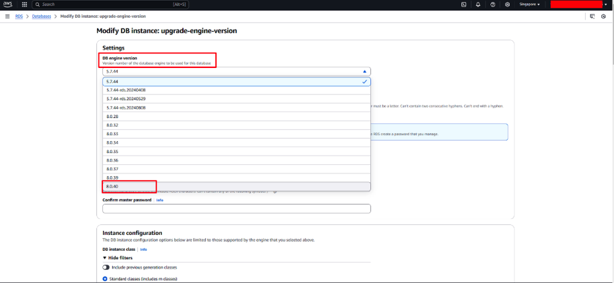
Task: Open the help question-mark icon
Action: [x=493, y=5]
